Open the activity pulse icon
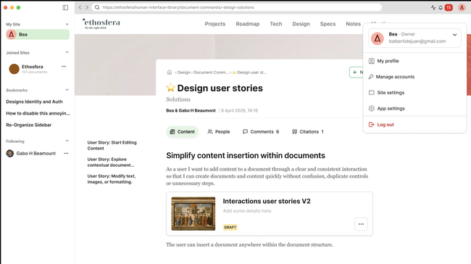The height and width of the screenshot is (264, 471). (433, 7)
